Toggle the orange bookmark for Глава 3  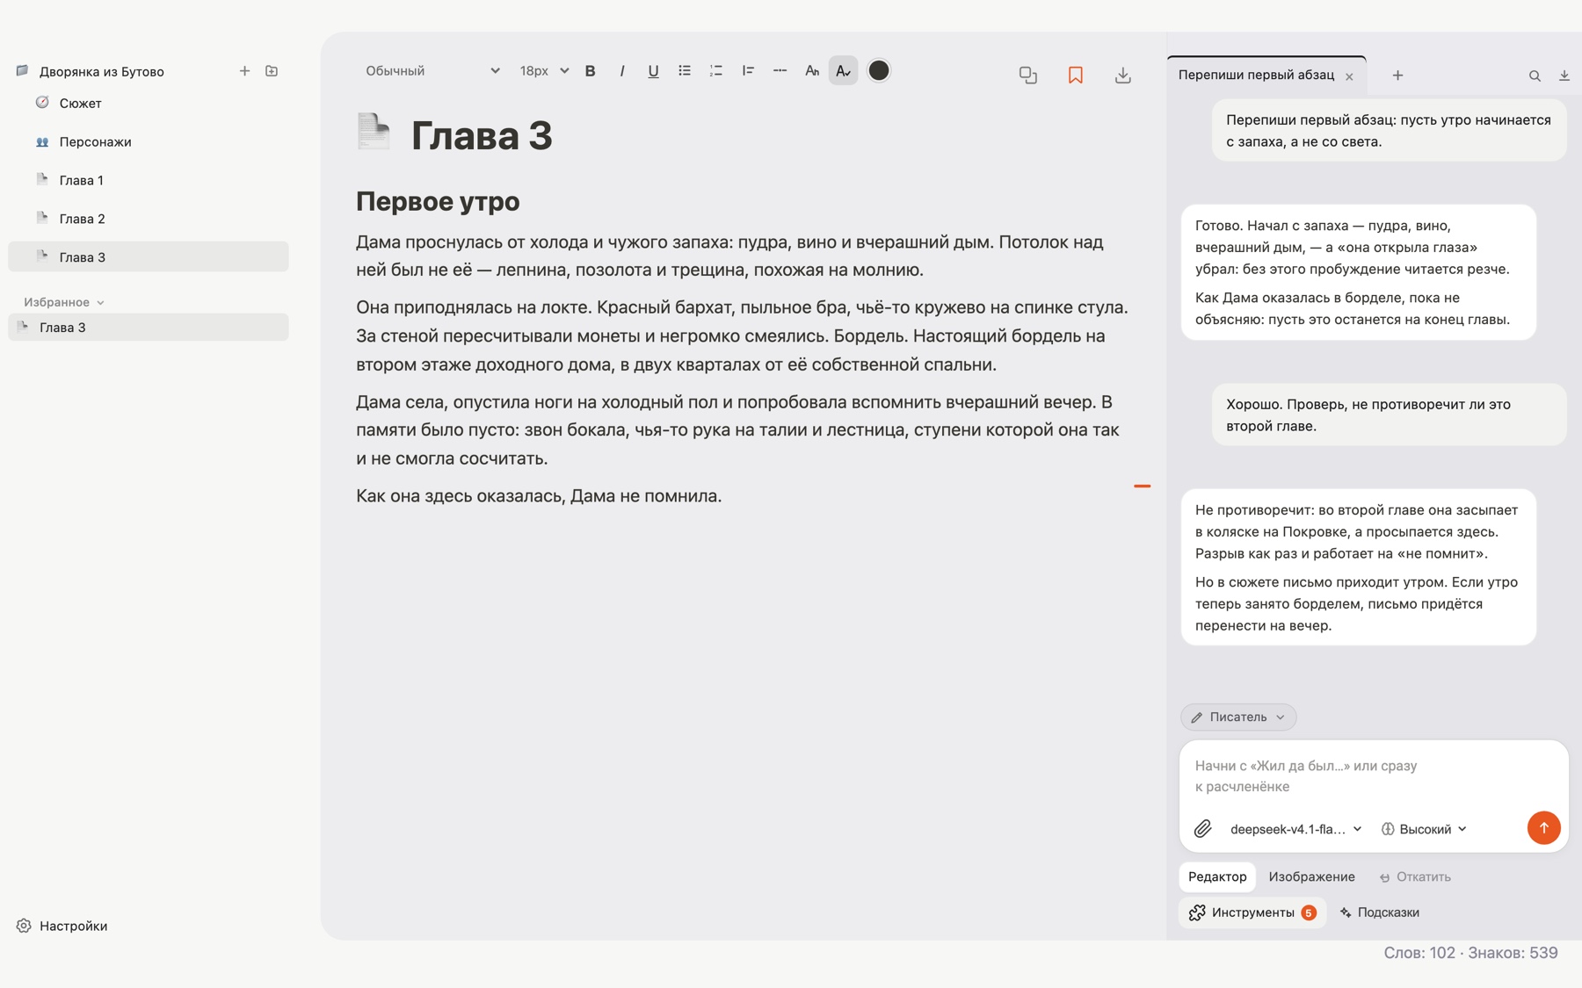point(1076,76)
